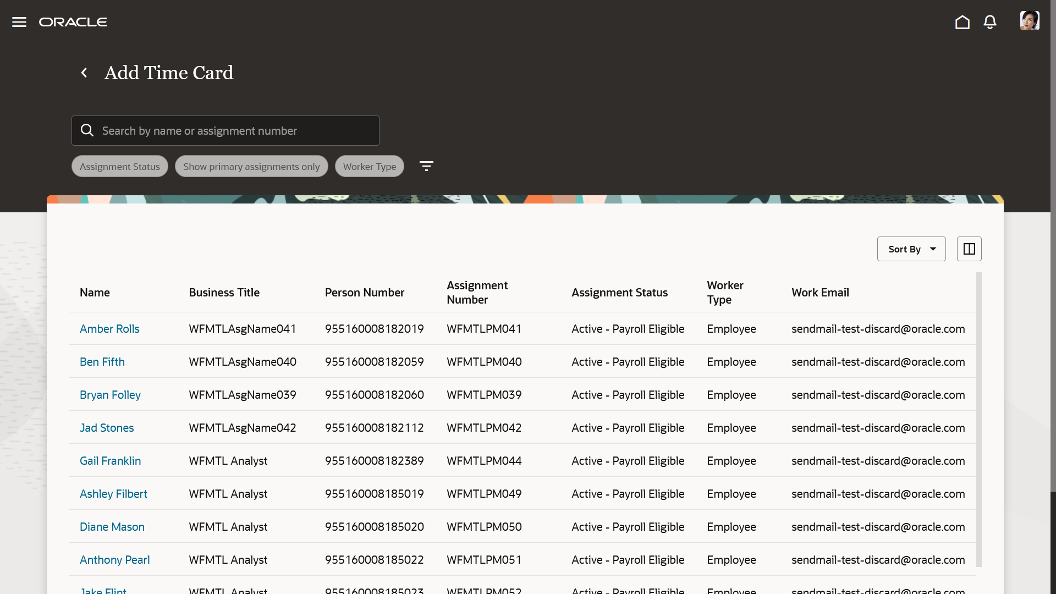Go to Home via house icon
Screen dimensions: 1056x594
(962, 22)
